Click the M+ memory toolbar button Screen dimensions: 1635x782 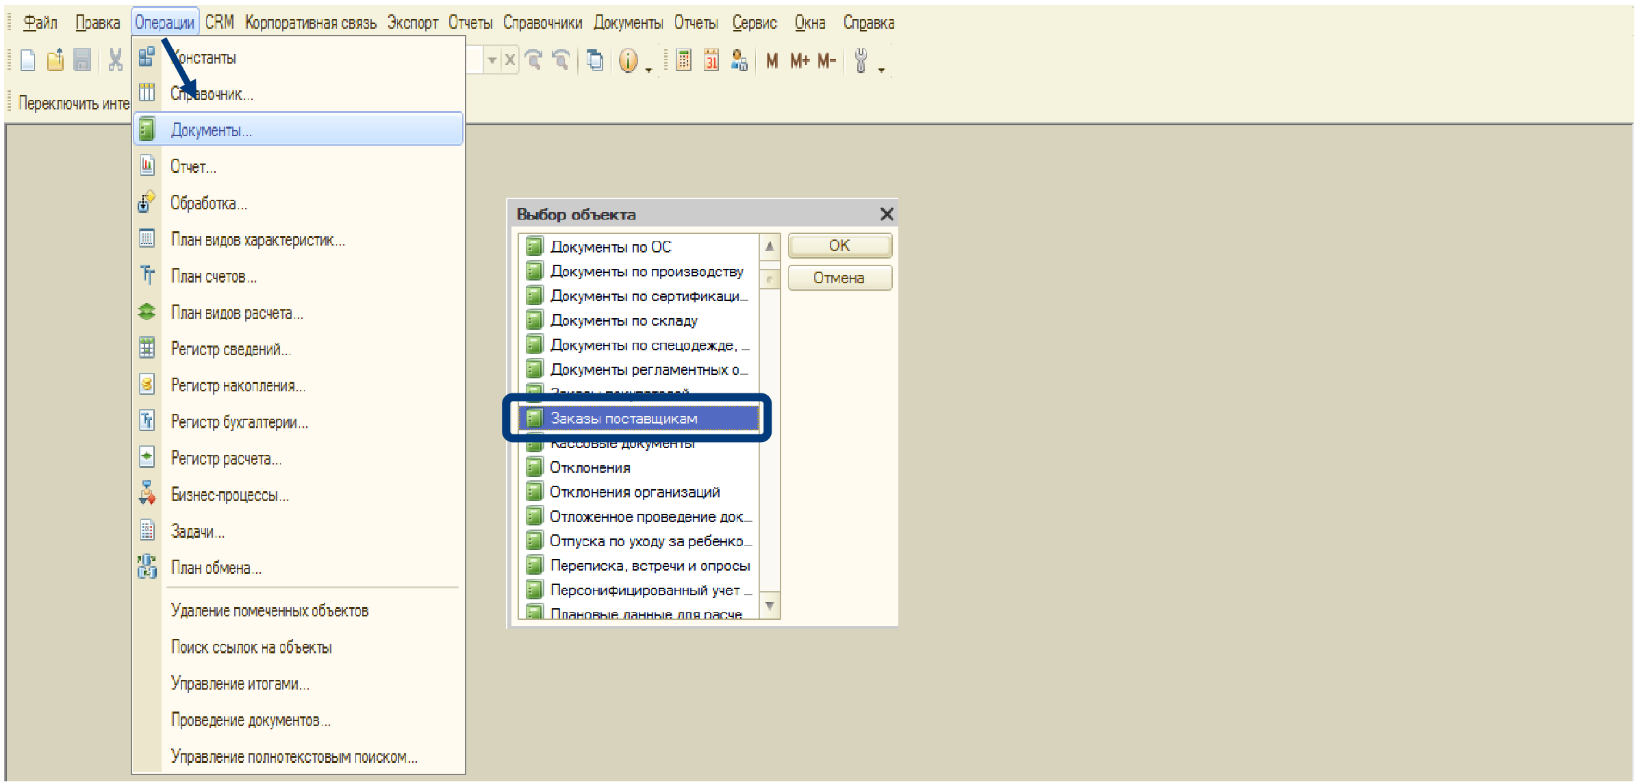799,61
